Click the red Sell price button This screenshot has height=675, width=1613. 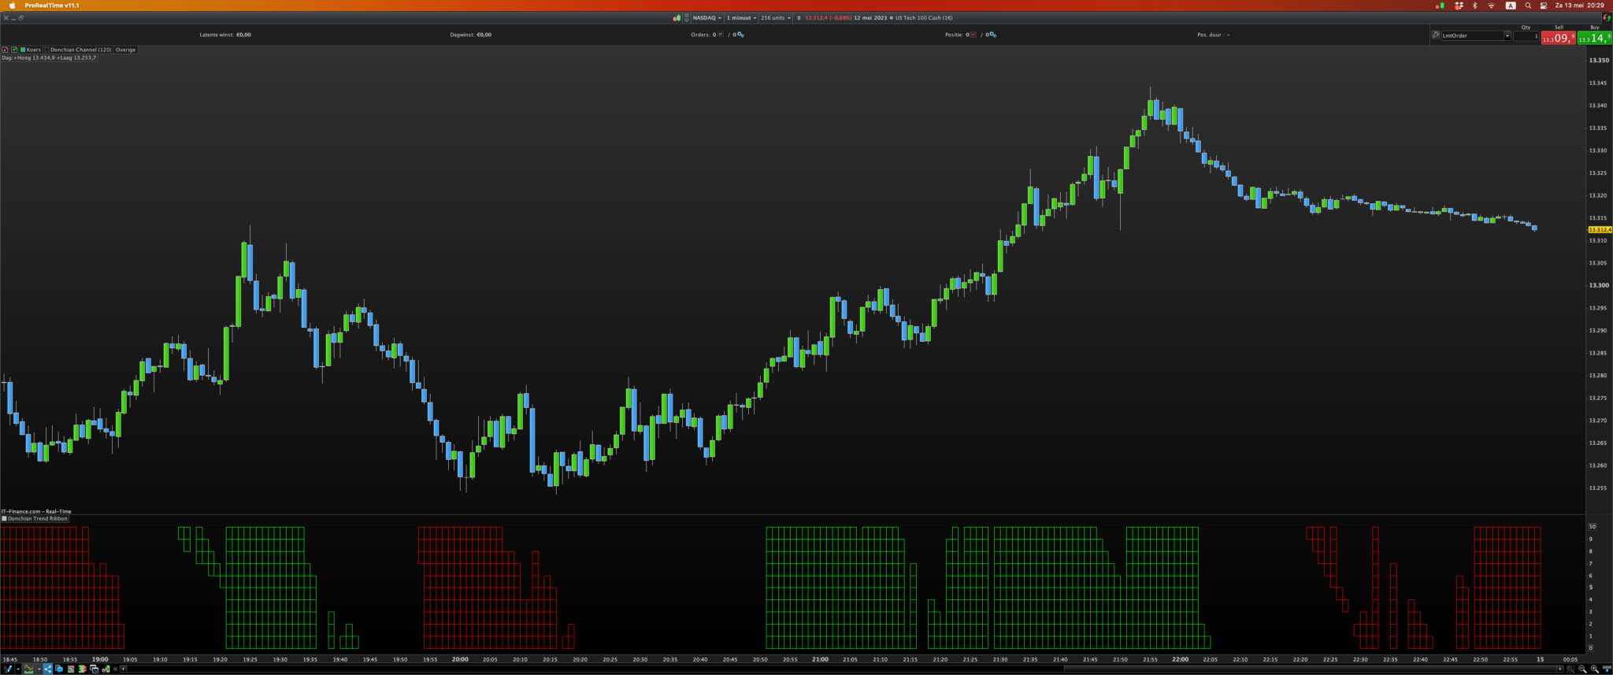1559,38
